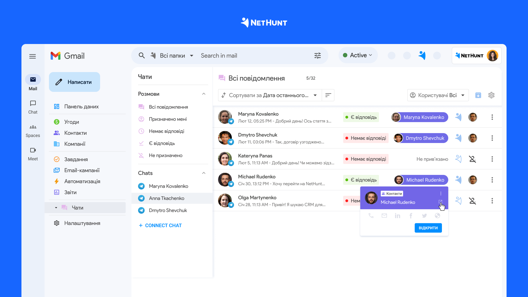Click three-dot menu on contact popup card
528x297 pixels.
(441, 194)
